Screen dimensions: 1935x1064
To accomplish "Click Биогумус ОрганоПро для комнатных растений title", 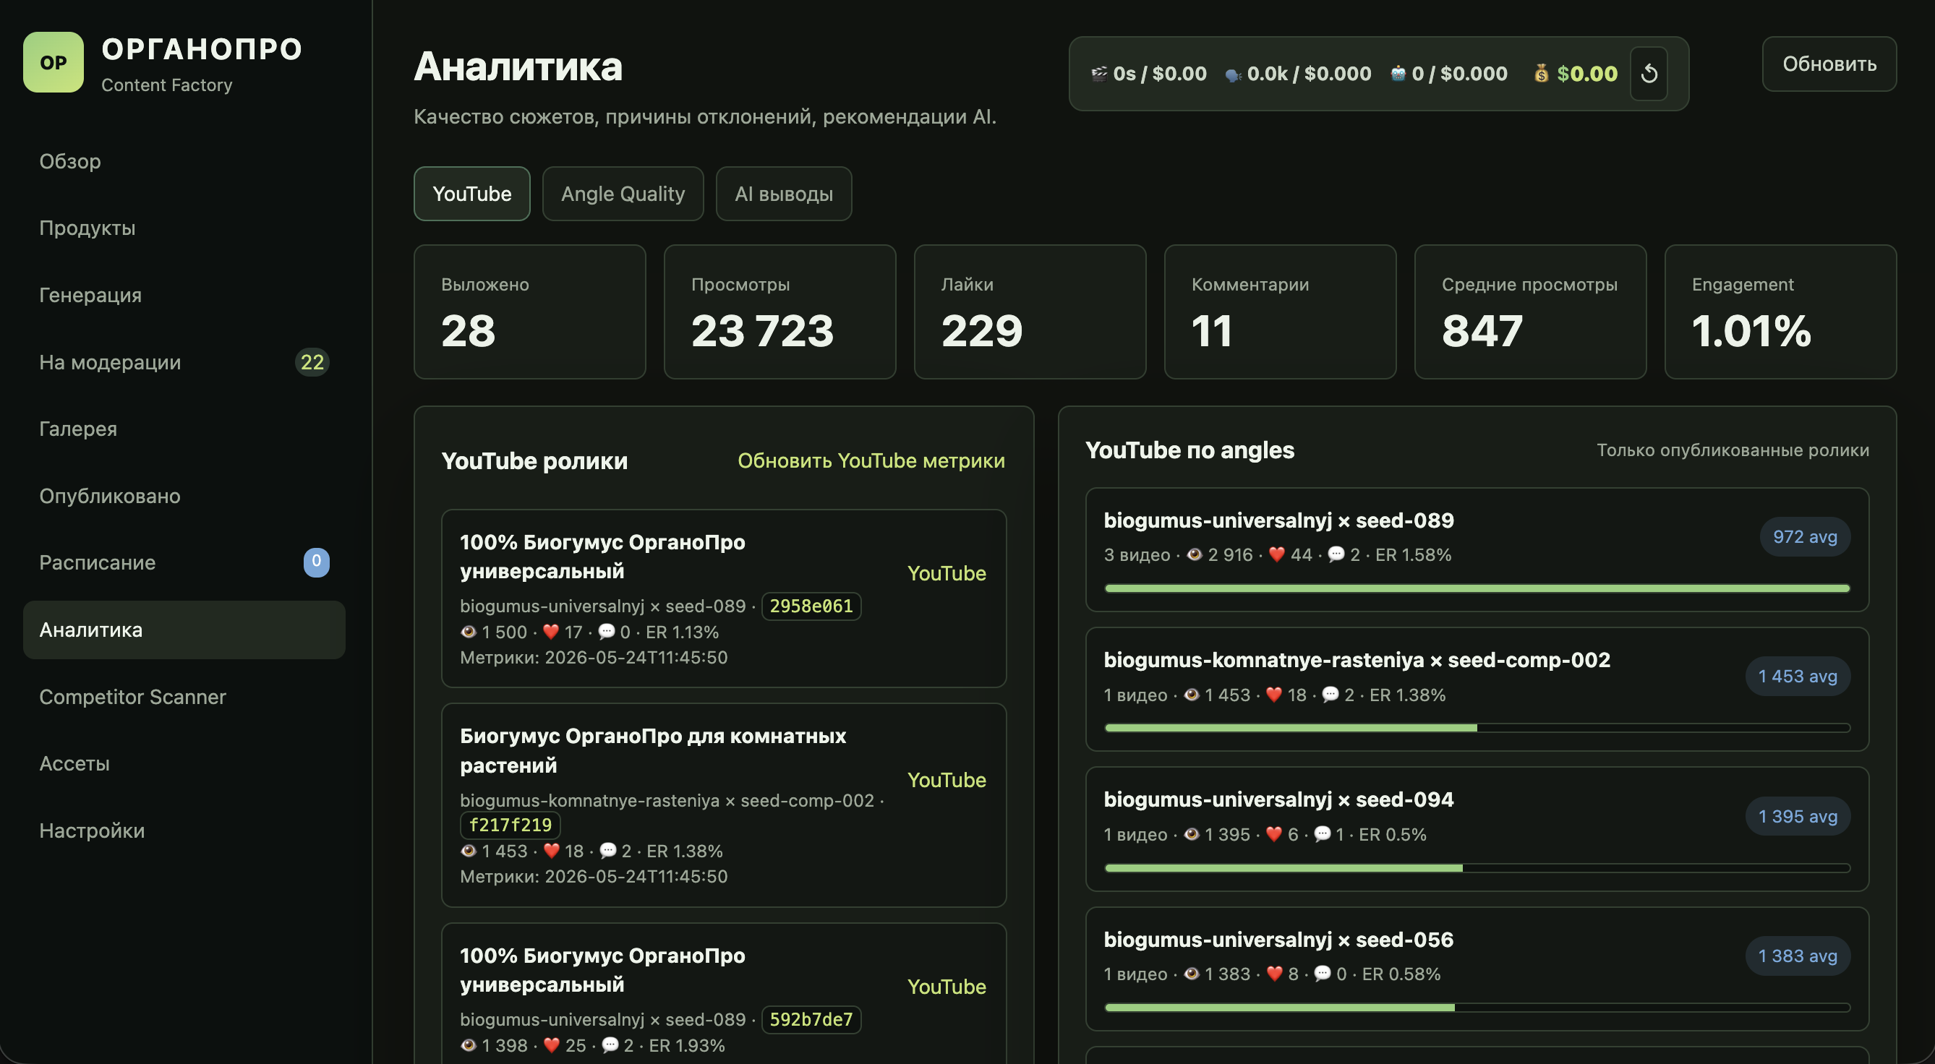I will 653,751.
